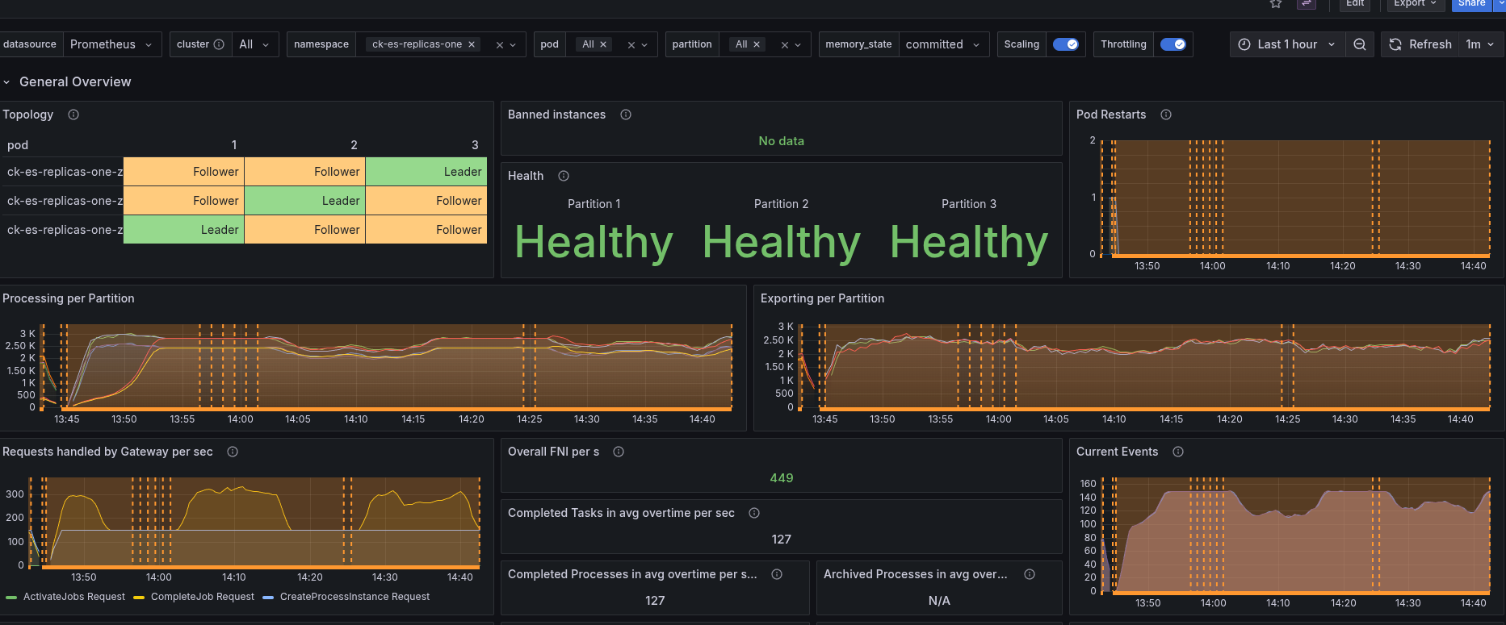Click the Topology panel title
The height and width of the screenshot is (625, 1506).
28,115
